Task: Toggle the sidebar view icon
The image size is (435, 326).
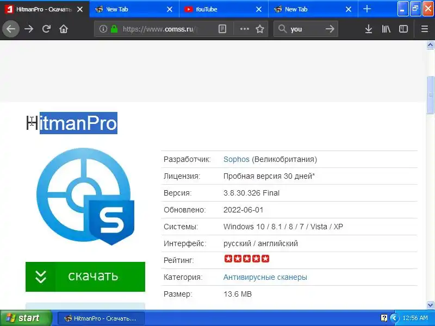Action: pos(403,29)
